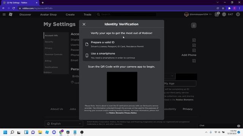This screenshot has width=243, height=136.
Task: Click the Roblox logo home icon
Action: pyautogui.click(x=11, y=14)
